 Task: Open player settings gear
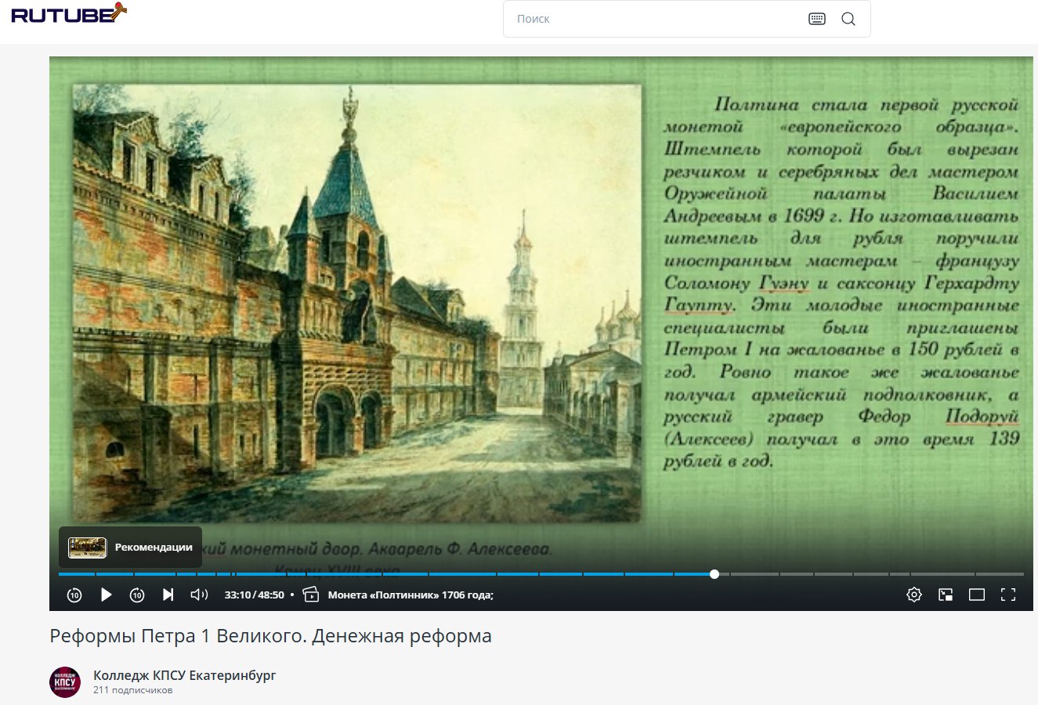(914, 595)
